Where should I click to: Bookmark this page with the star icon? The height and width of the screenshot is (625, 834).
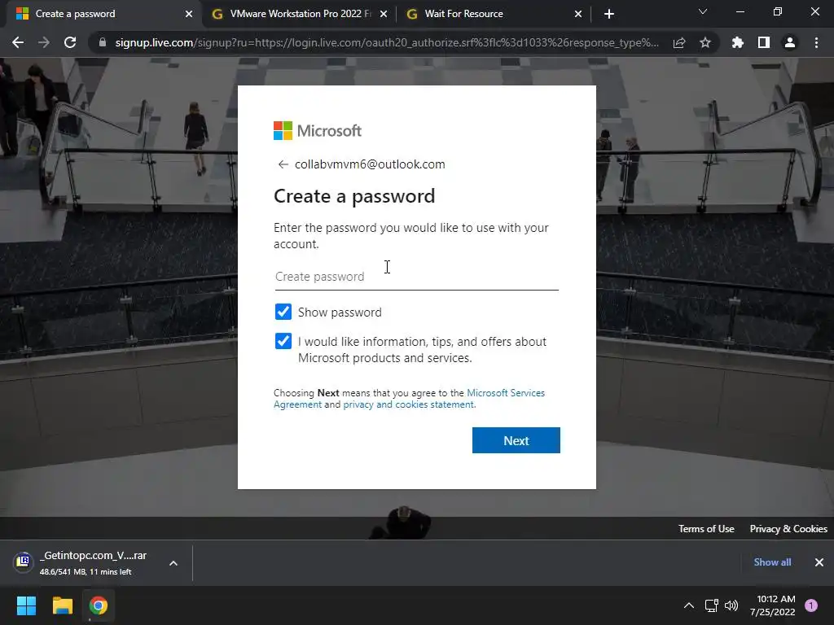(705, 42)
